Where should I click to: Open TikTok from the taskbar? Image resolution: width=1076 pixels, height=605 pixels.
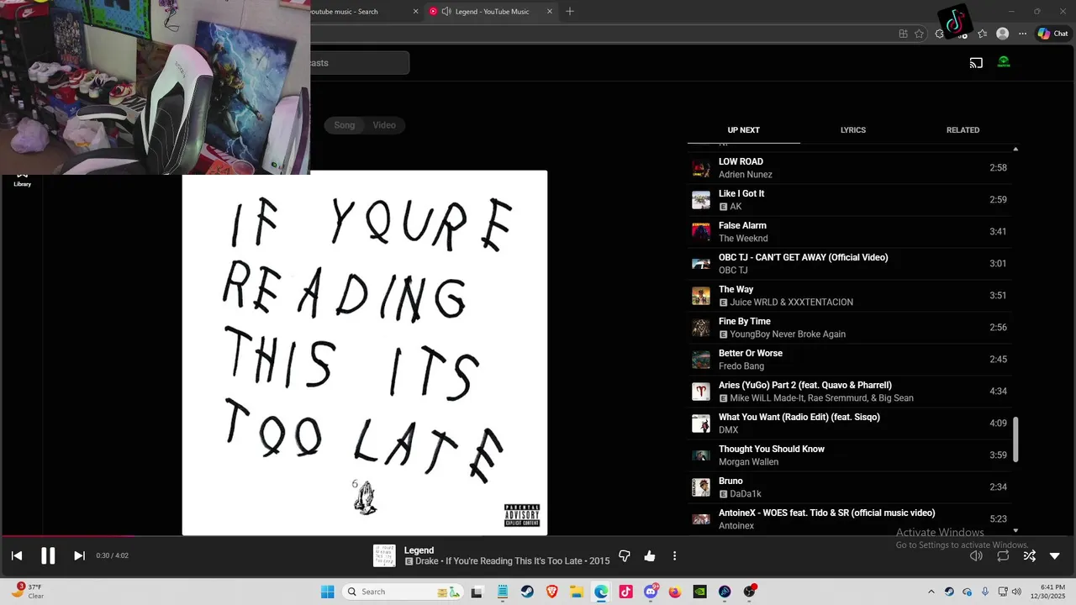pyautogui.click(x=625, y=592)
